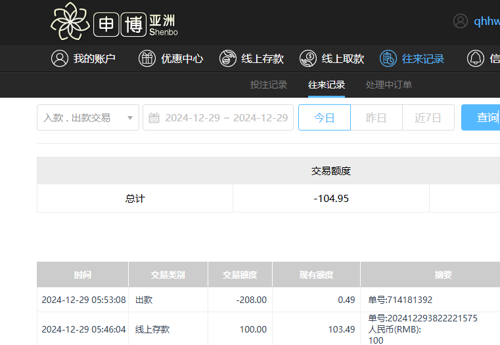
Task: Click the Shenbo flower logo
Action: pos(70,22)
